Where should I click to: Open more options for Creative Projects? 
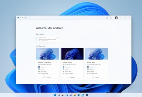81,62
